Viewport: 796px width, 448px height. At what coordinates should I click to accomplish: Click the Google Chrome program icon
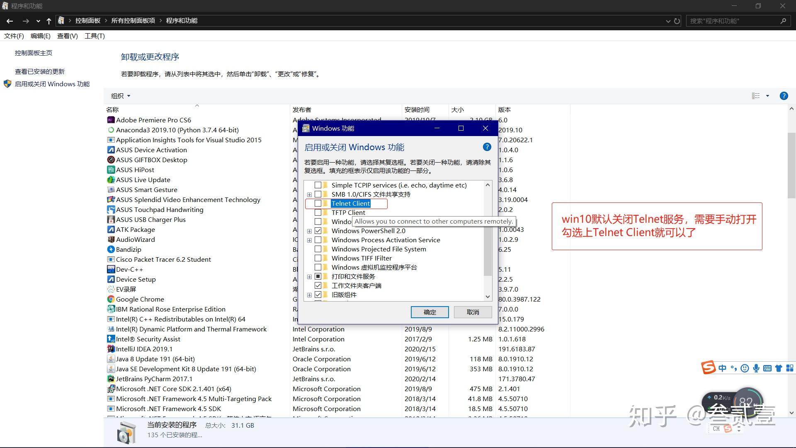pos(111,299)
